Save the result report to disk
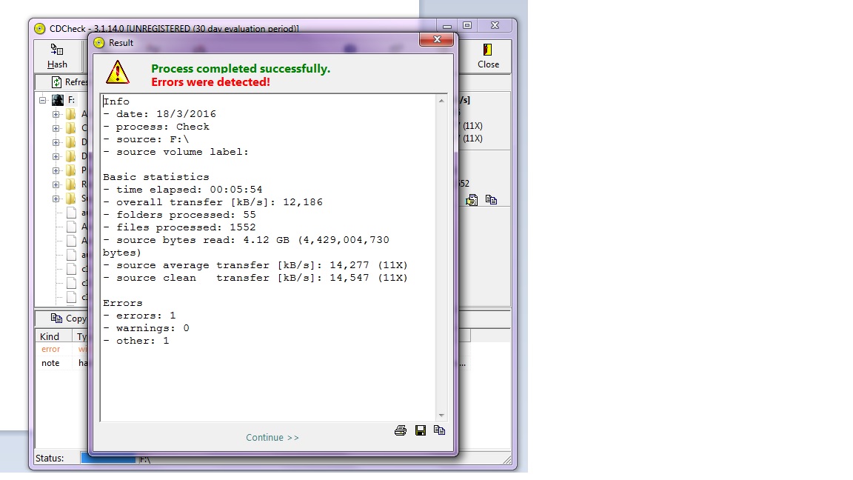 [420, 430]
